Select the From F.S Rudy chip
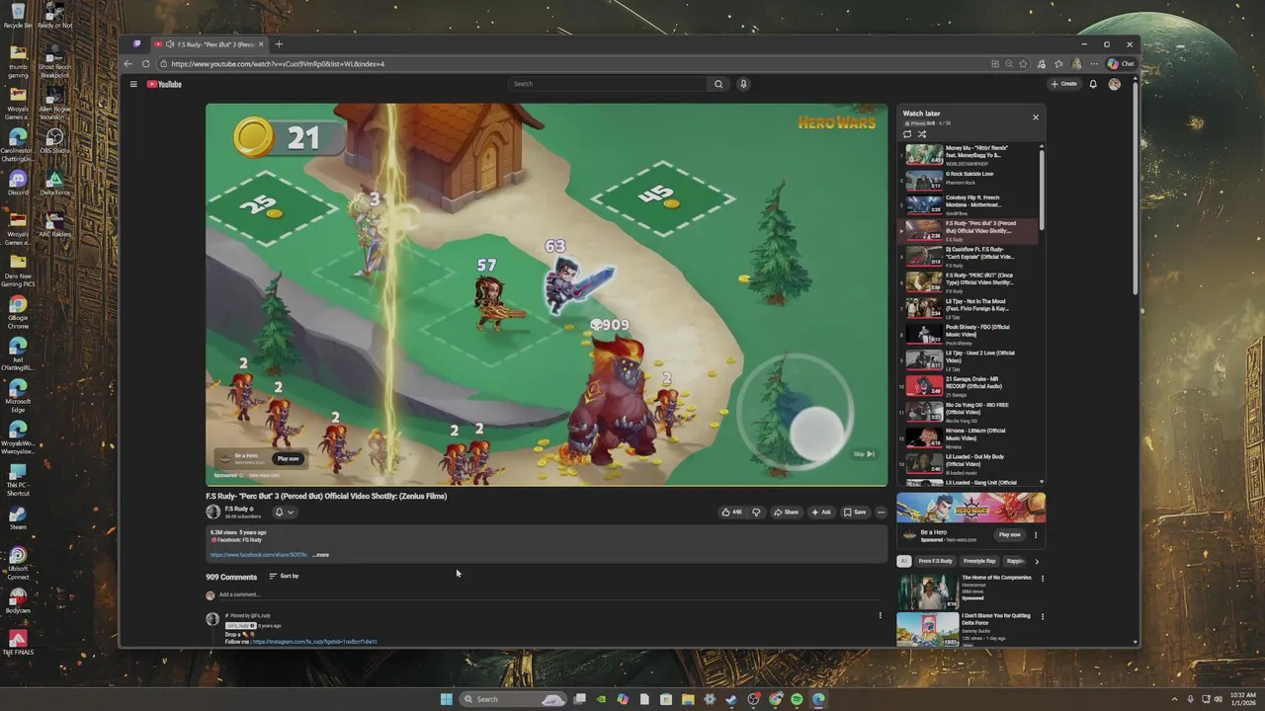The height and width of the screenshot is (711, 1265). [935, 561]
